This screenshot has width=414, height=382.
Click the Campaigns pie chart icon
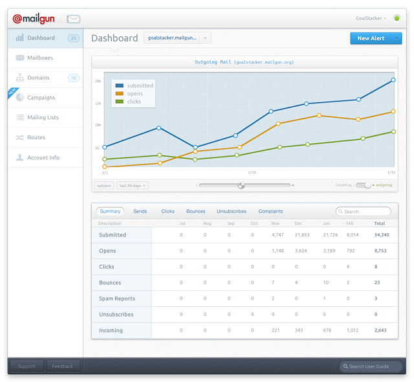point(20,97)
